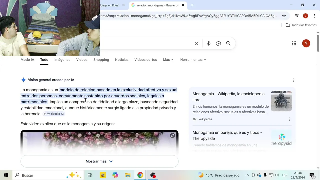Image resolution: width=320 pixels, height=180 pixels.
Task: Open Google Lens image search
Action: (219, 43)
